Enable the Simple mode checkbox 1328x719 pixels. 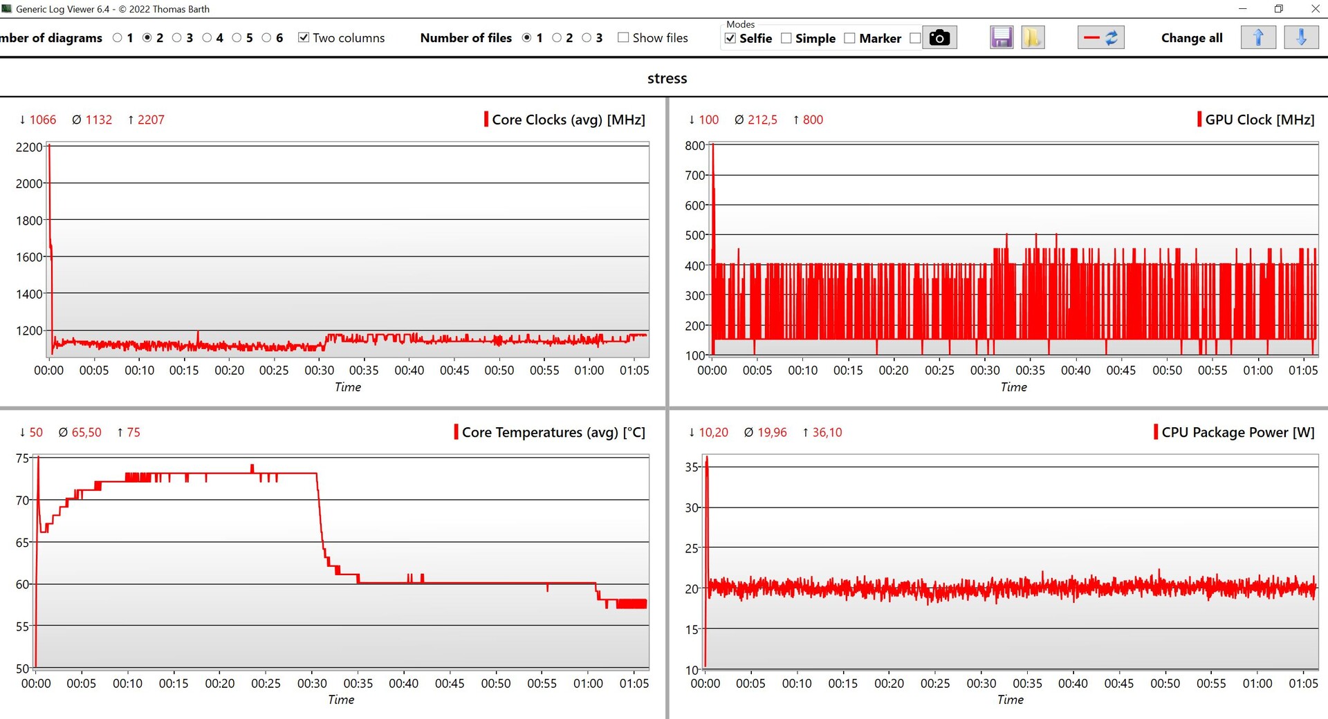click(x=786, y=39)
